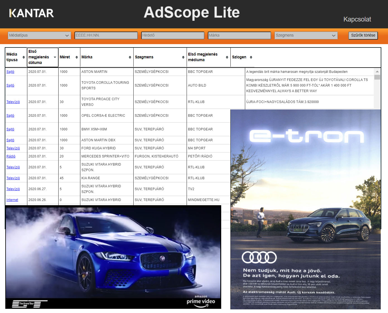Screen dimensions: 388x313
Task: Select the 2020.06.27. date cell
Action: click(x=43, y=189)
